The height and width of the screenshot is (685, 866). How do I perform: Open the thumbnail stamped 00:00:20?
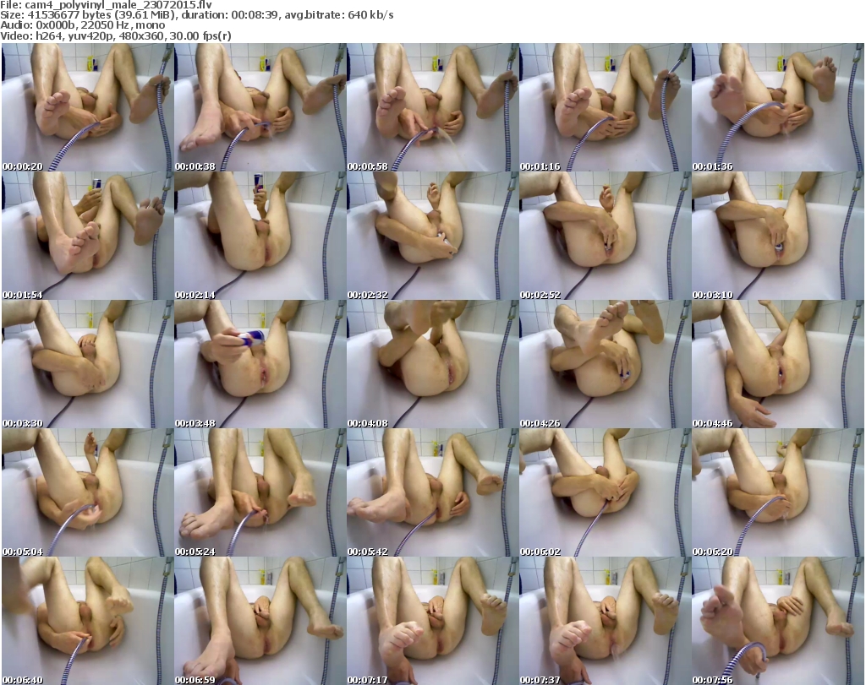tap(88, 107)
